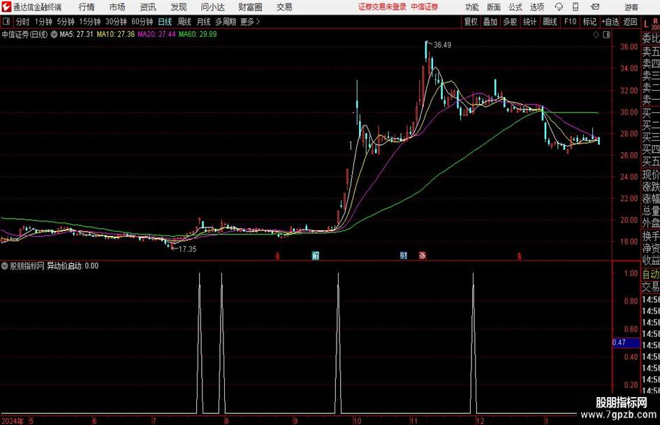Click the MA10: 27.36 label

pyautogui.click(x=116, y=34)
